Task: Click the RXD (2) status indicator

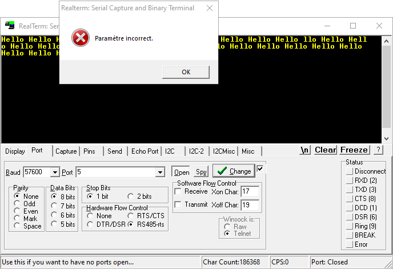Action: (x=350, y=180)
